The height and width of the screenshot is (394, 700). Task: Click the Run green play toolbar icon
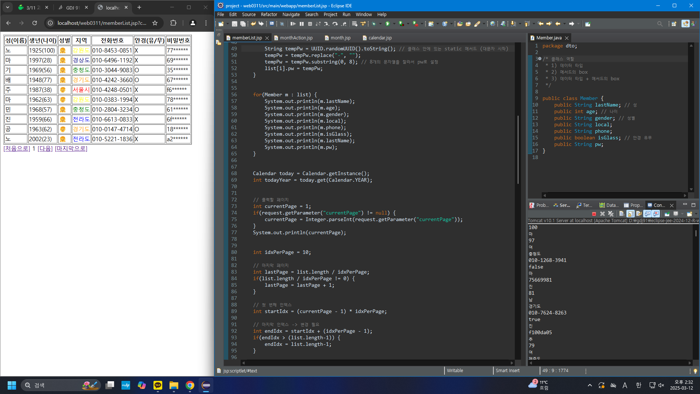[388, 24]
